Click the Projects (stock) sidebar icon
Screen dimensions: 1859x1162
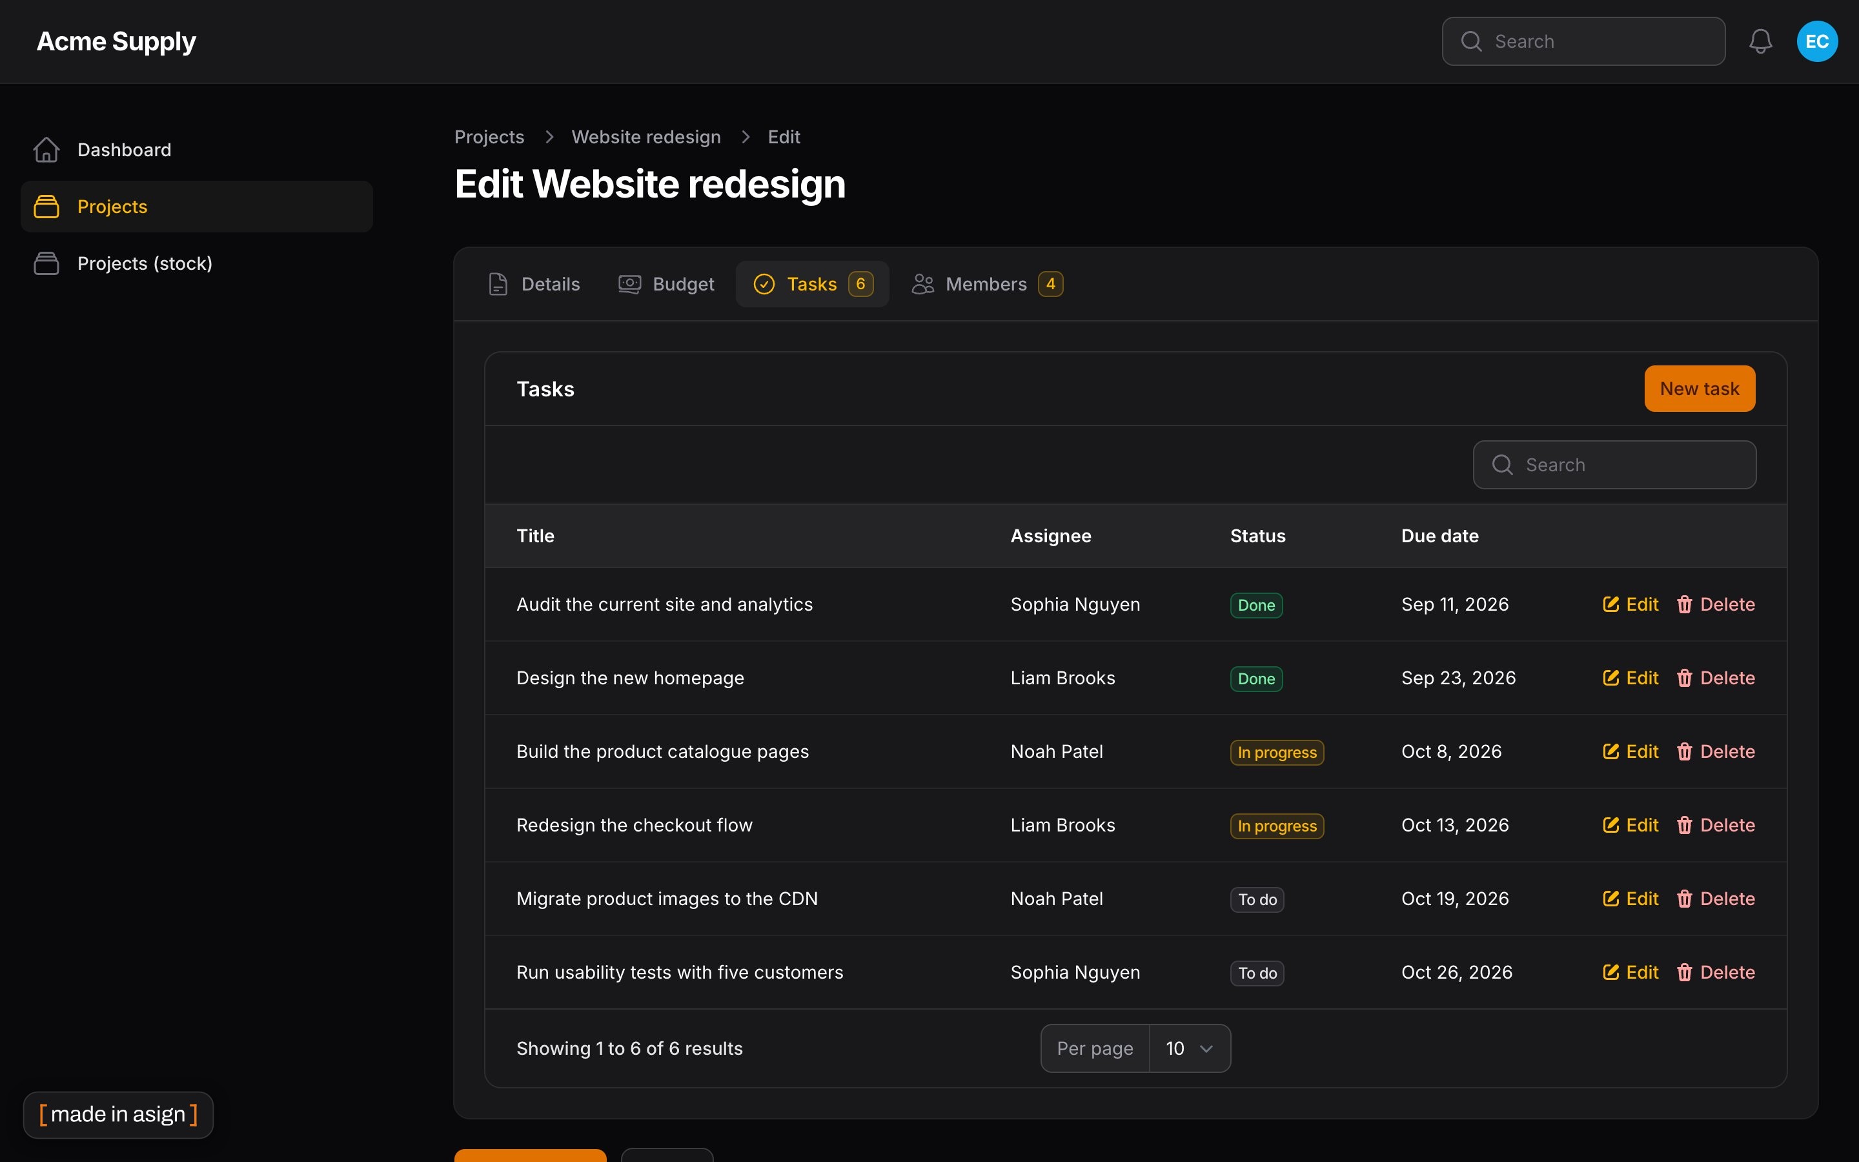pyautogui.click(x=46, y=263)
